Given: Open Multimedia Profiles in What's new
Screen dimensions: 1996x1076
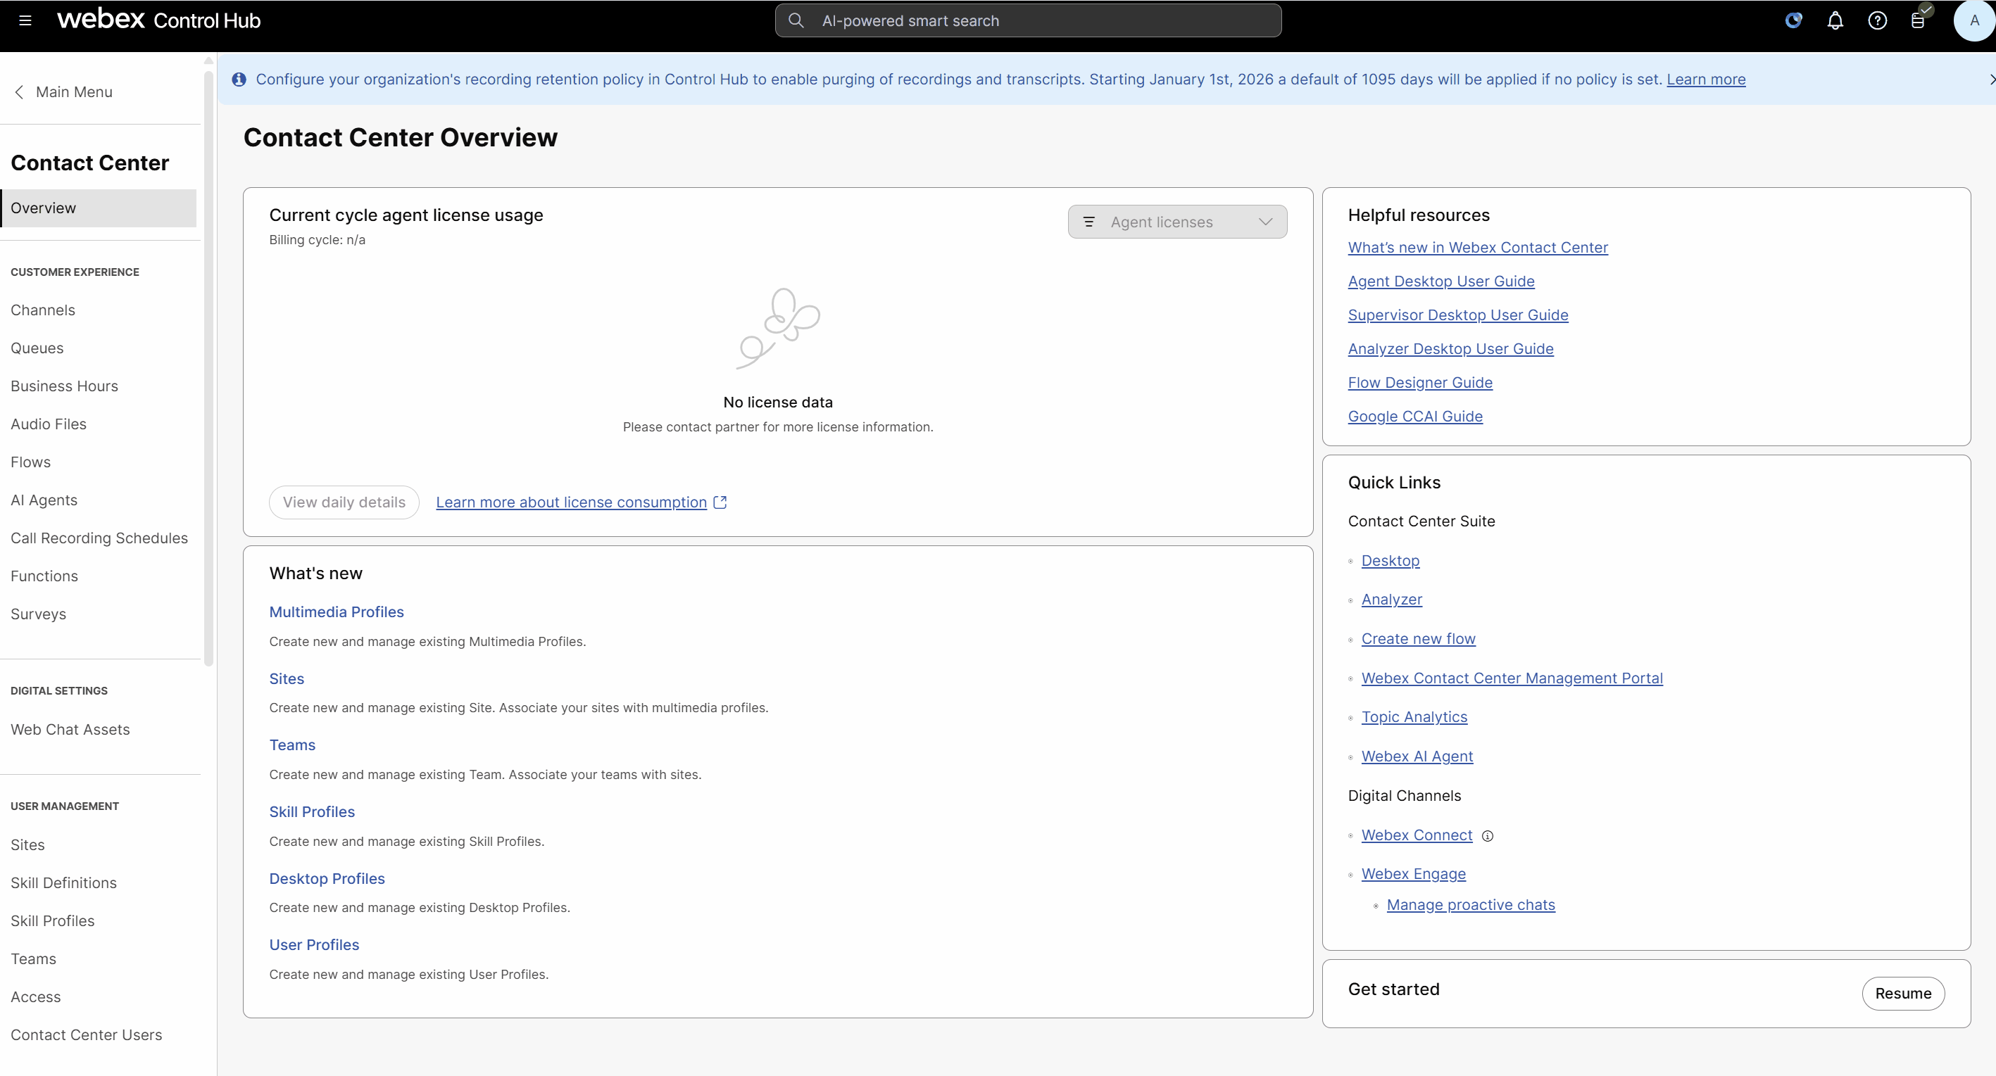Looking at the screenshot, I should [337, 612].
